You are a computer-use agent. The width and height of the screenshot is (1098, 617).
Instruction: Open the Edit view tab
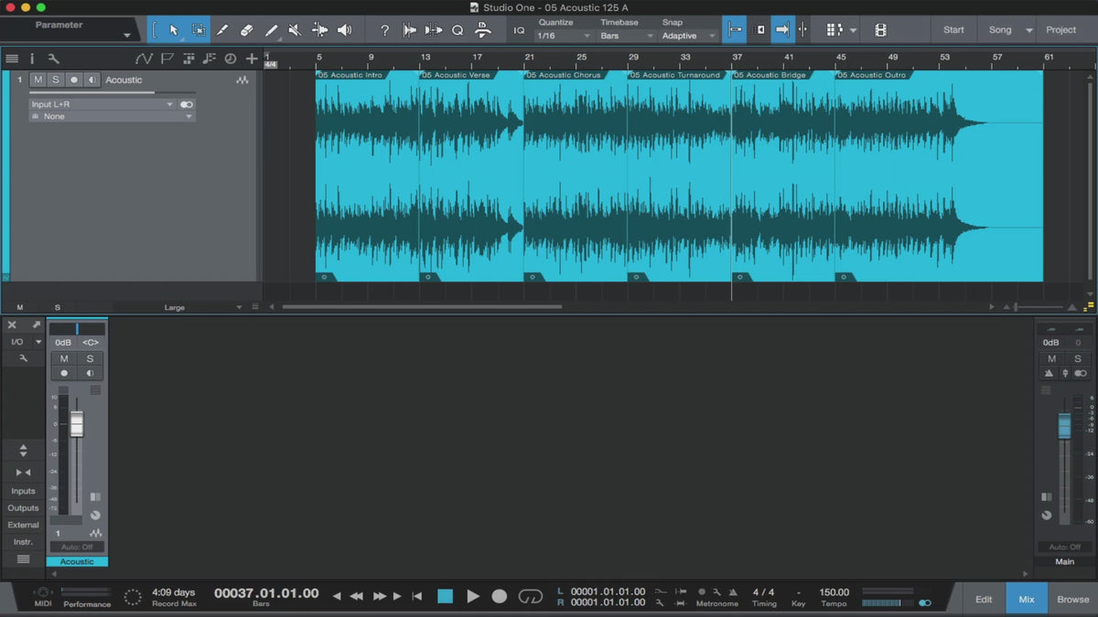coord(984,600)
